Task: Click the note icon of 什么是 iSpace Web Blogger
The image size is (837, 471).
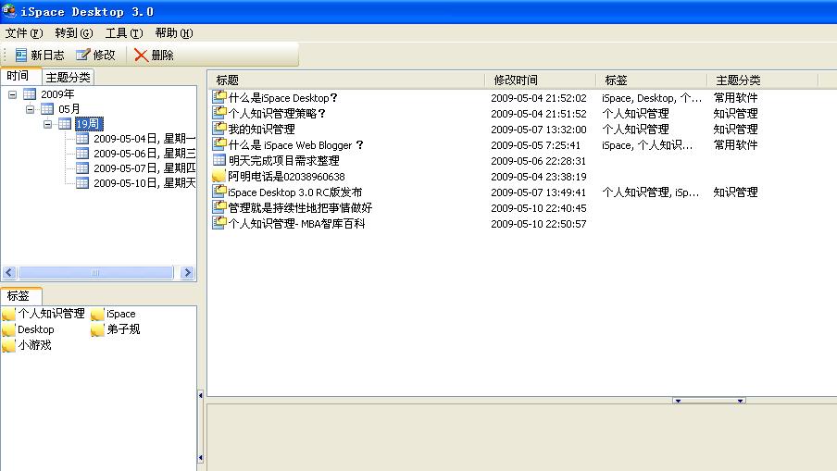Action: coord(219,144)
